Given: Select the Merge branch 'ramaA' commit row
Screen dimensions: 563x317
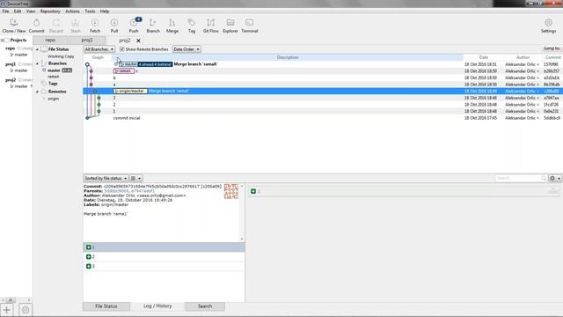Looking at the screenshot, I should (x=323, y=64).
